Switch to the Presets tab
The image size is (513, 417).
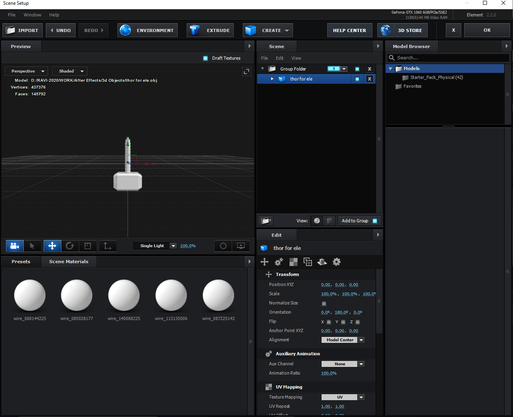(x=21, y=262)
